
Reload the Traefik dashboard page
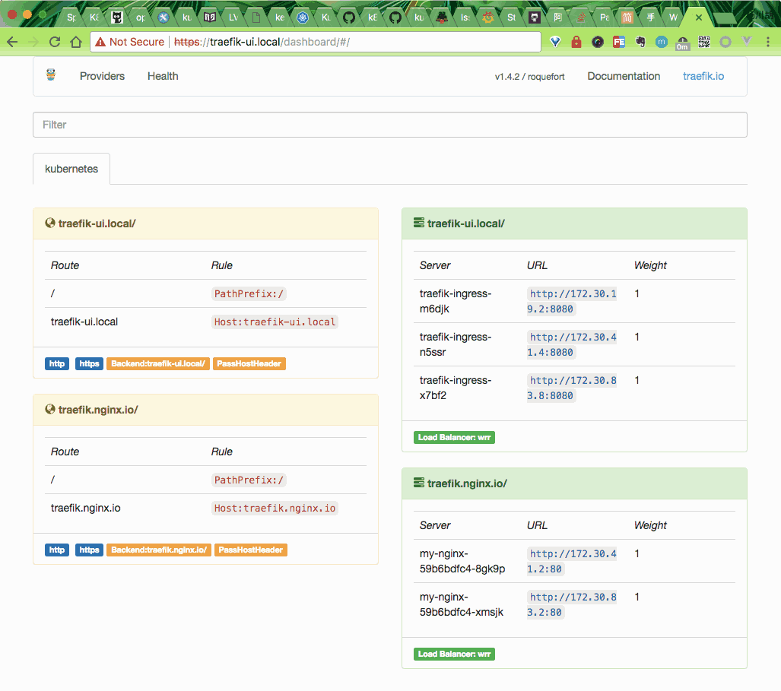[x=55, y=42]
